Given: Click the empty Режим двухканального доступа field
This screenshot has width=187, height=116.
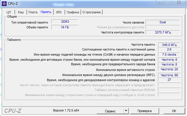Looking at the screenshot, I should [163, 27].
